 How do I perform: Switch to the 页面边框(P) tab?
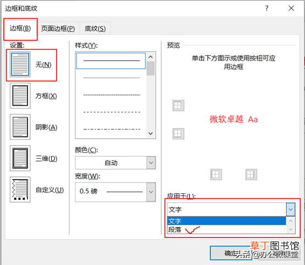58,29
